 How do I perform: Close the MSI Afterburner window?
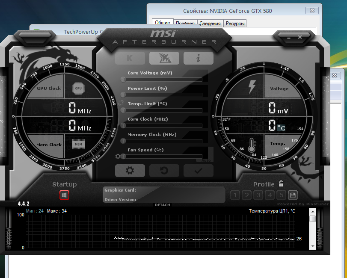300,37
